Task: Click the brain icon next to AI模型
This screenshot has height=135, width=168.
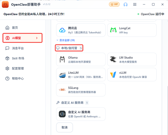Action: [x=8, y=38]
